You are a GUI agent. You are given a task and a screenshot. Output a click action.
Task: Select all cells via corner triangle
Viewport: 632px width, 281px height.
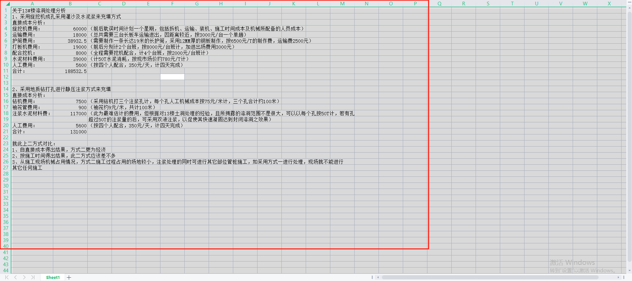point(7,4)
